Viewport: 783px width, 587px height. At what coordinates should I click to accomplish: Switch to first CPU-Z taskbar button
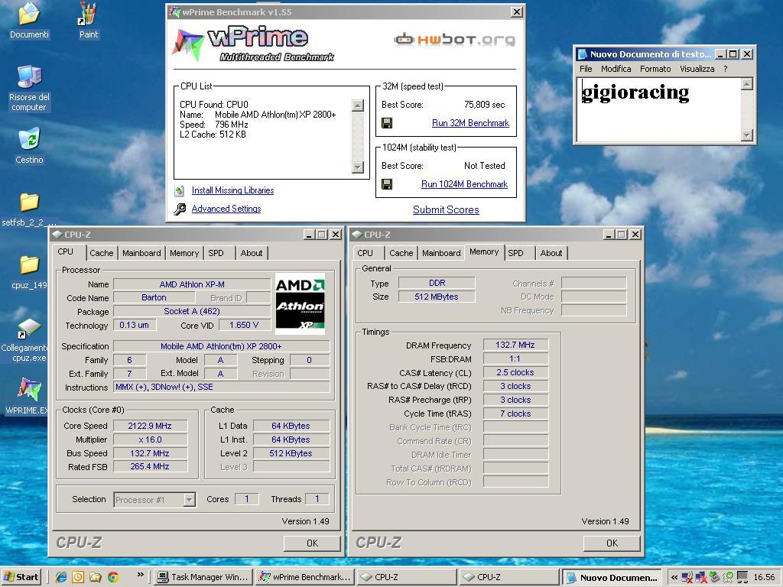pyautogui.click(x=407, y=577)
